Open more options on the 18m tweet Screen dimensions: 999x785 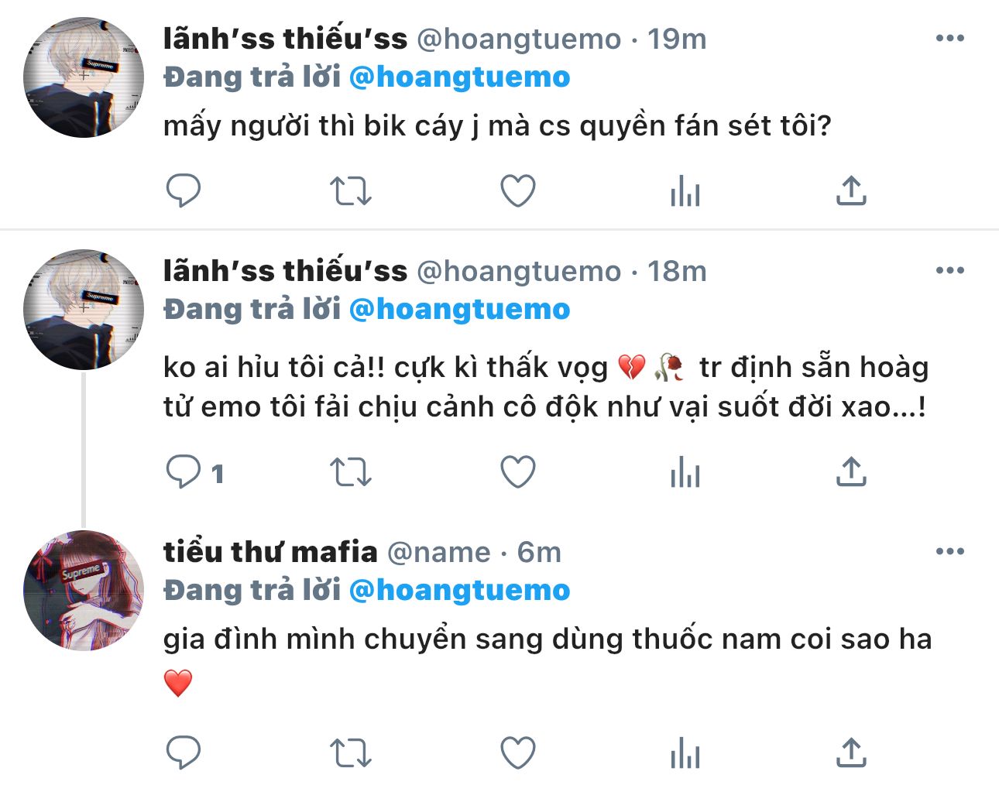click(949, 271)
